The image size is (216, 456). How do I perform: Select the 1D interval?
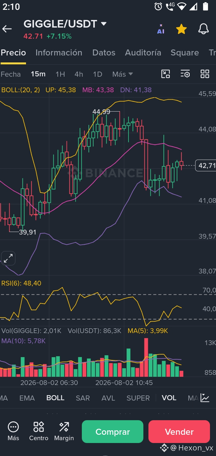click(x=97, y=74)
